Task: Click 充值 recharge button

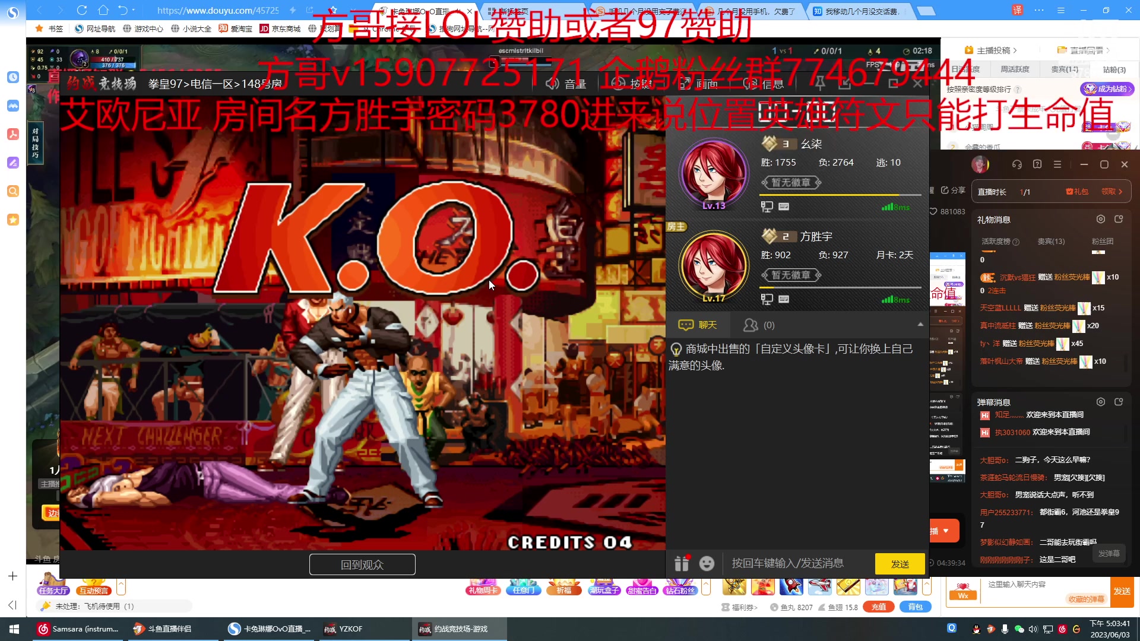Action: click(879, 607)
